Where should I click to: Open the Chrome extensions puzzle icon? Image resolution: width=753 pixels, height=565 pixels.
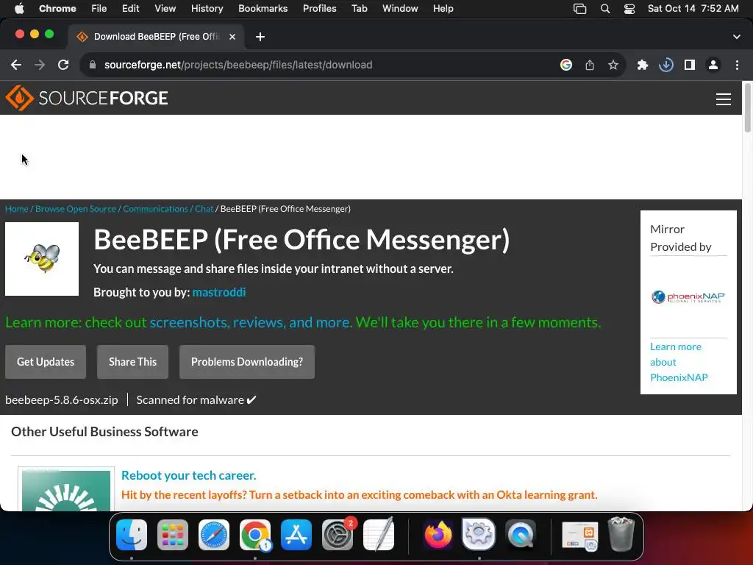(x=643, y=65)
